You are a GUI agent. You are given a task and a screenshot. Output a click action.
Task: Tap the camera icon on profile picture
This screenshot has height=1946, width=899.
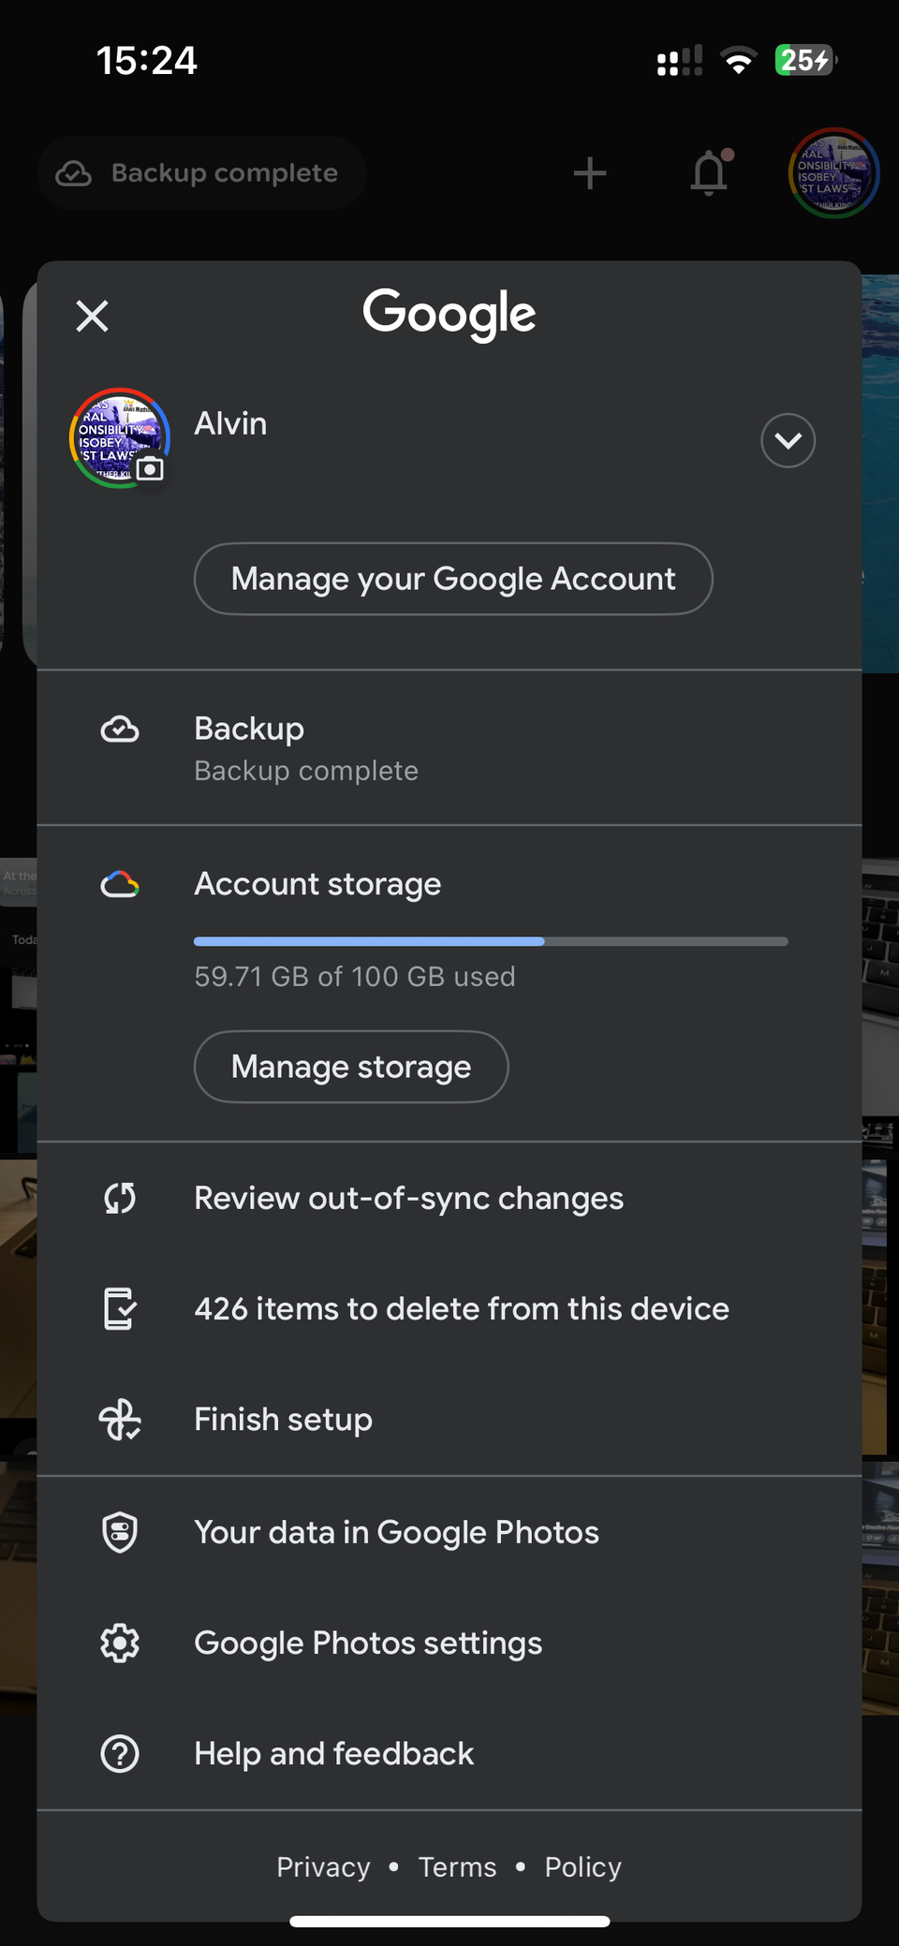click(x=150, y=468)
